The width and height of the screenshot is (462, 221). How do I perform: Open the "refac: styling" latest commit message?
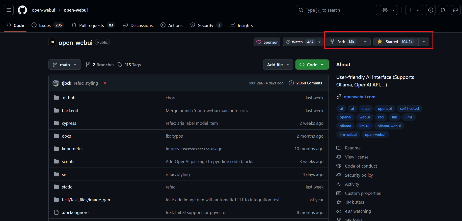pyautogui.click(x=86, y=83)
